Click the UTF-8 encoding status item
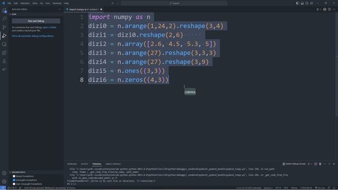The width and height of the screenshot is (338, 190). click(278, 188)
